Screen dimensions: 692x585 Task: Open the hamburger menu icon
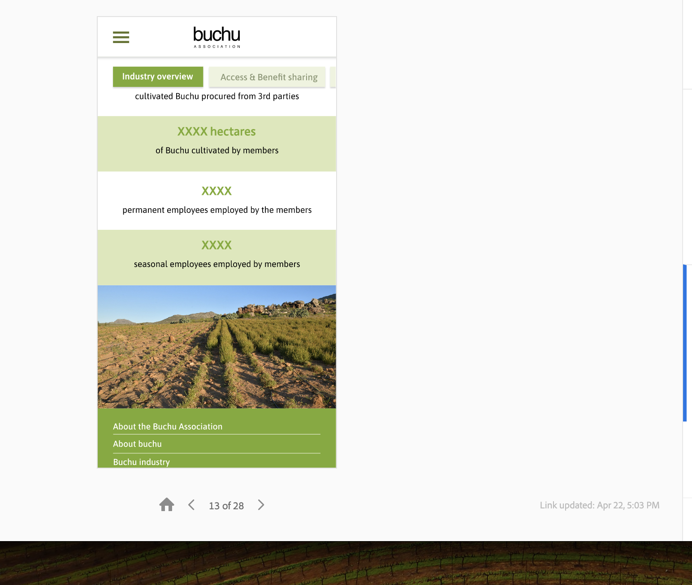(x=121, y=37)
